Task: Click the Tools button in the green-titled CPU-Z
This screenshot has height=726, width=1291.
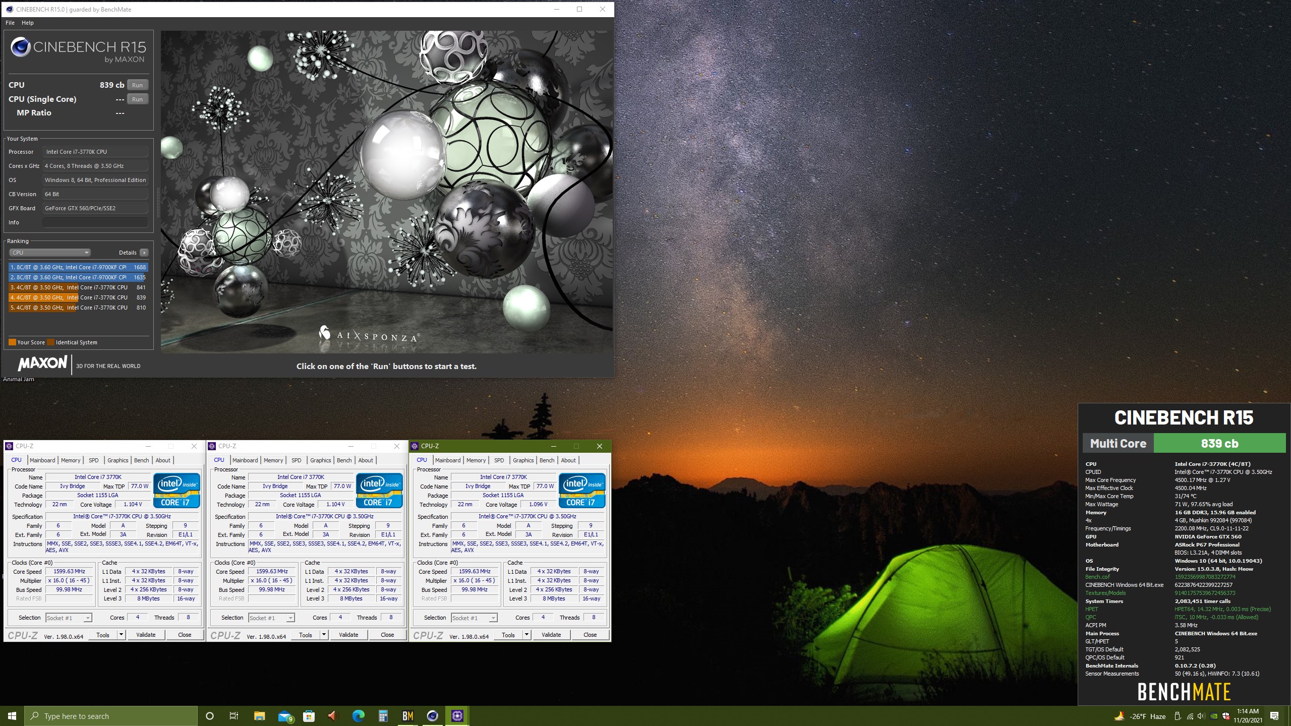Action: (x=508, y=635)
